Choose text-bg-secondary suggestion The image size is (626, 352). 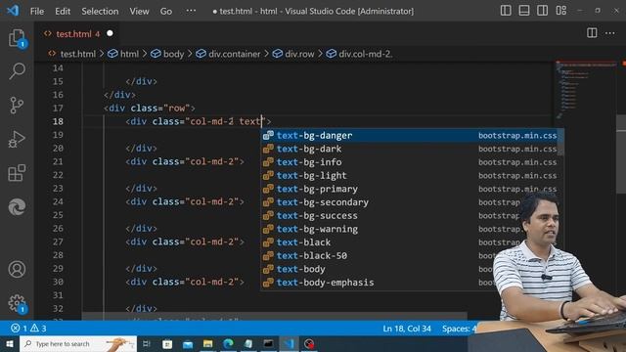tap(410, 202)
